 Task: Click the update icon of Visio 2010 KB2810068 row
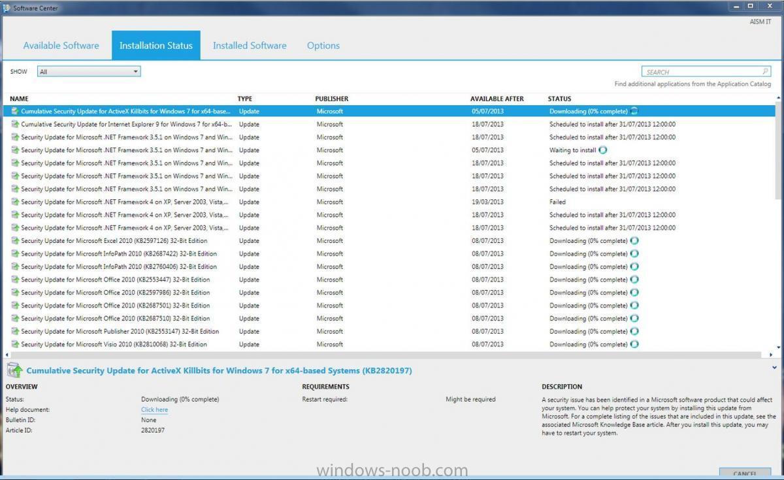tap(15, 344)
